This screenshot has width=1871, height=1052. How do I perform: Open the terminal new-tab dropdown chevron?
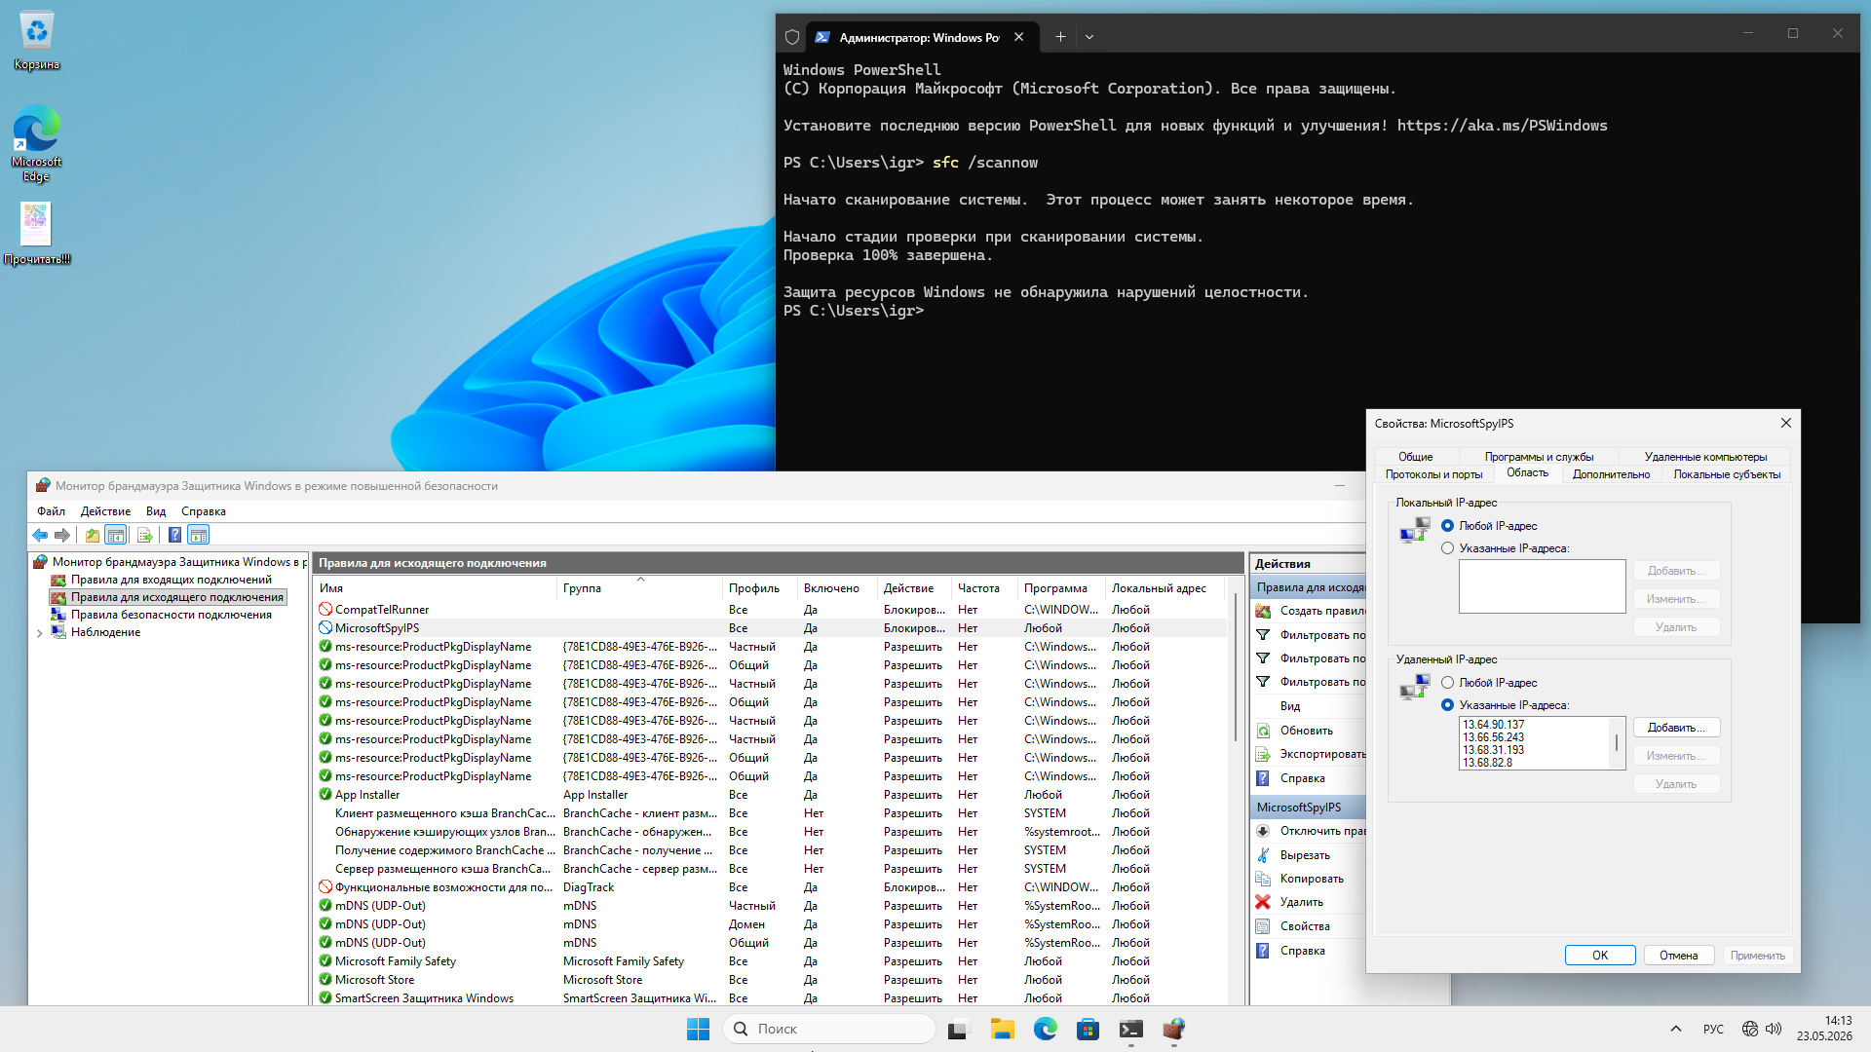tap(1089, 37)
